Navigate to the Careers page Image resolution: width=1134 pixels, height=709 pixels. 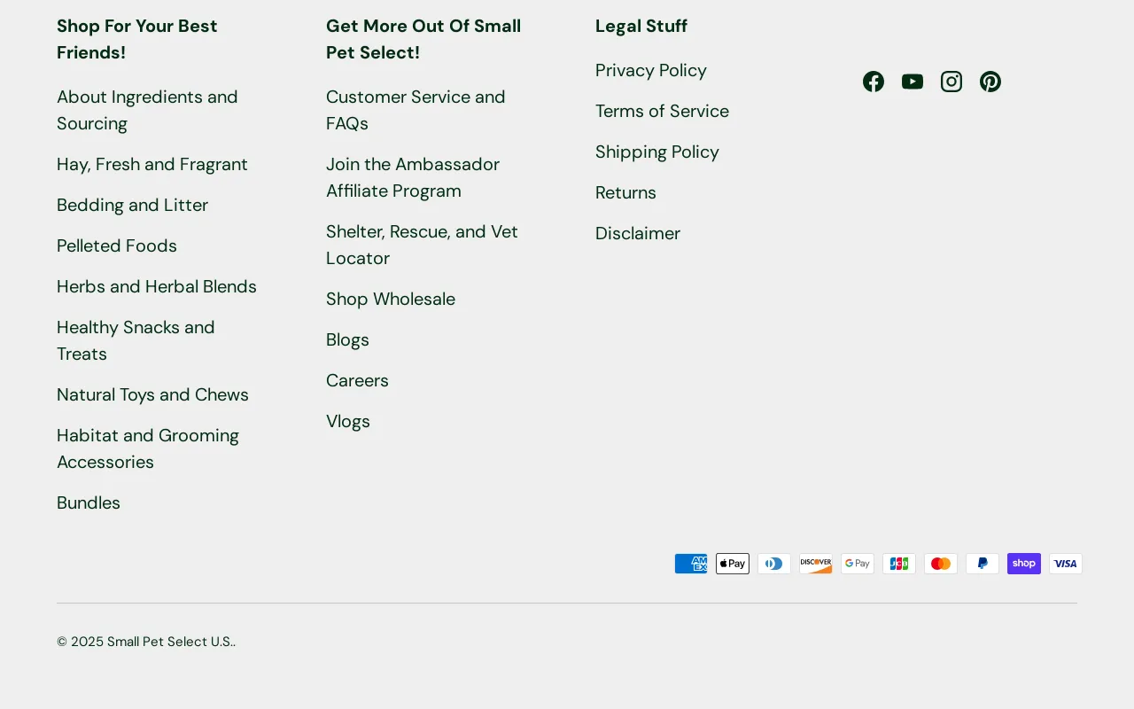point(357,380)
